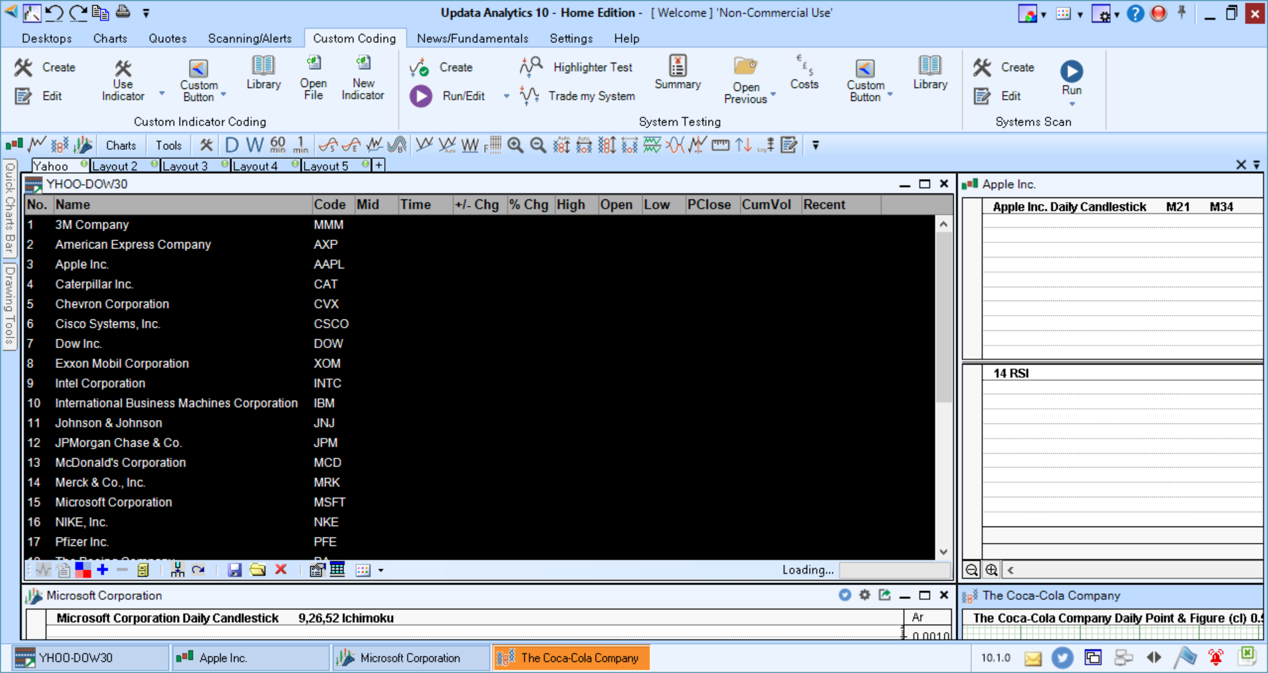Toggle Daily timeframe with the D button
Screen dimensions: 1268x673
point(232,145)
